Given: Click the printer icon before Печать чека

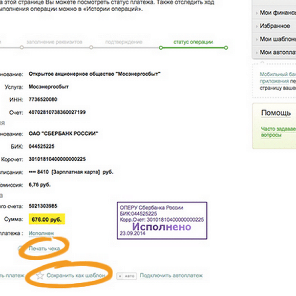Looking at the screenshot, I should (20, 248).
